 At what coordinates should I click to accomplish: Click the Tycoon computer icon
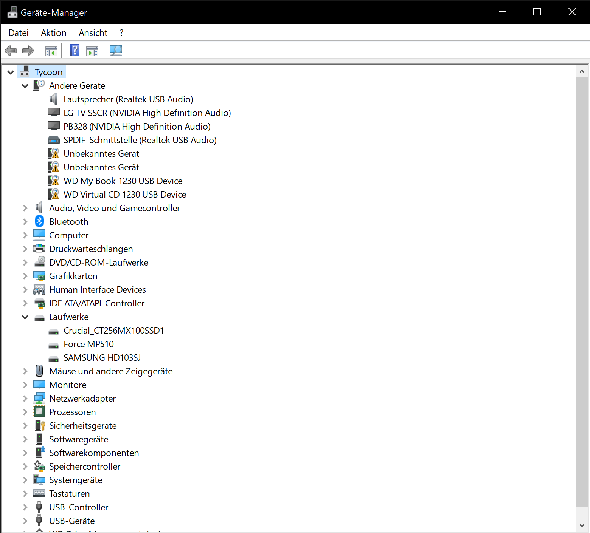25,72
